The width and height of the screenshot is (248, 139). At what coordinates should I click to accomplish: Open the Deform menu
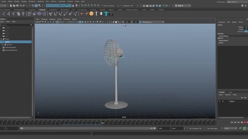tap(53, 2)
